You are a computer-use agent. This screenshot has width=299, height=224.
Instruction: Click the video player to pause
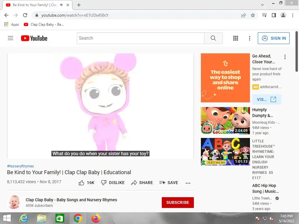pos(100,106)
